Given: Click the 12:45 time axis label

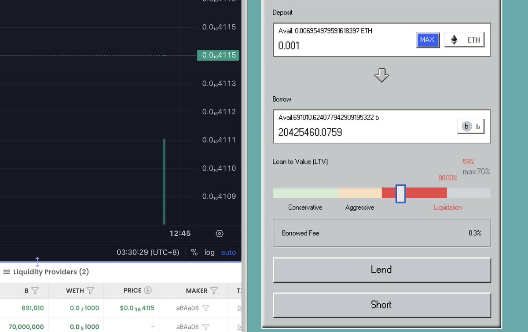Looking at the screenshot, I should (x=180, y=233).
